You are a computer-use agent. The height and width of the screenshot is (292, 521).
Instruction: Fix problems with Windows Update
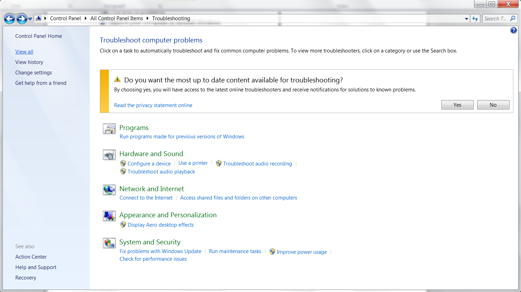[160, 251]
